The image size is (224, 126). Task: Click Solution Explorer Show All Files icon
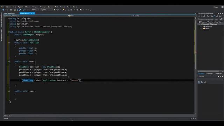[x=219, y=16]
